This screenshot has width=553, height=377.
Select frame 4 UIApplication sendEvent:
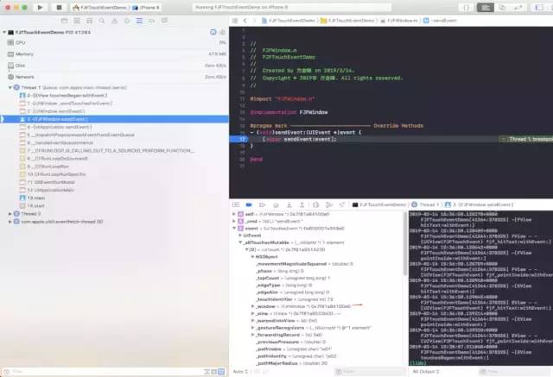(x=114, y=127)
